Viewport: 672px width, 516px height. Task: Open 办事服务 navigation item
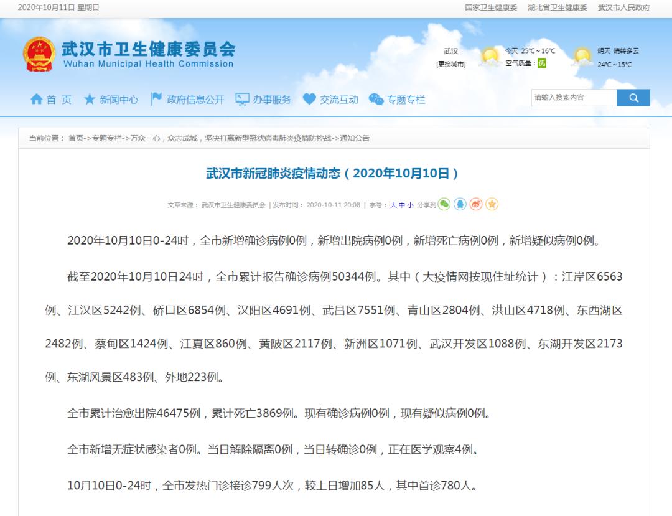coord(272,100)
